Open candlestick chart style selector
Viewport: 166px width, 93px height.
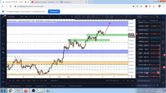50,17
